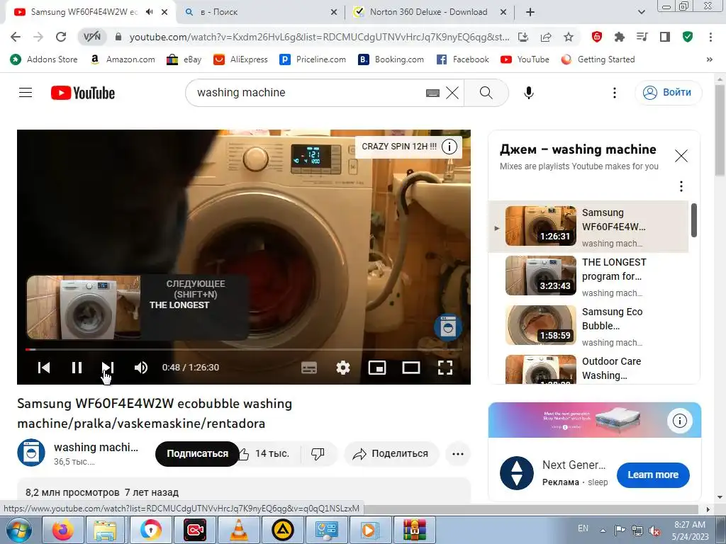Open ad banner info icon

[680, 421]
